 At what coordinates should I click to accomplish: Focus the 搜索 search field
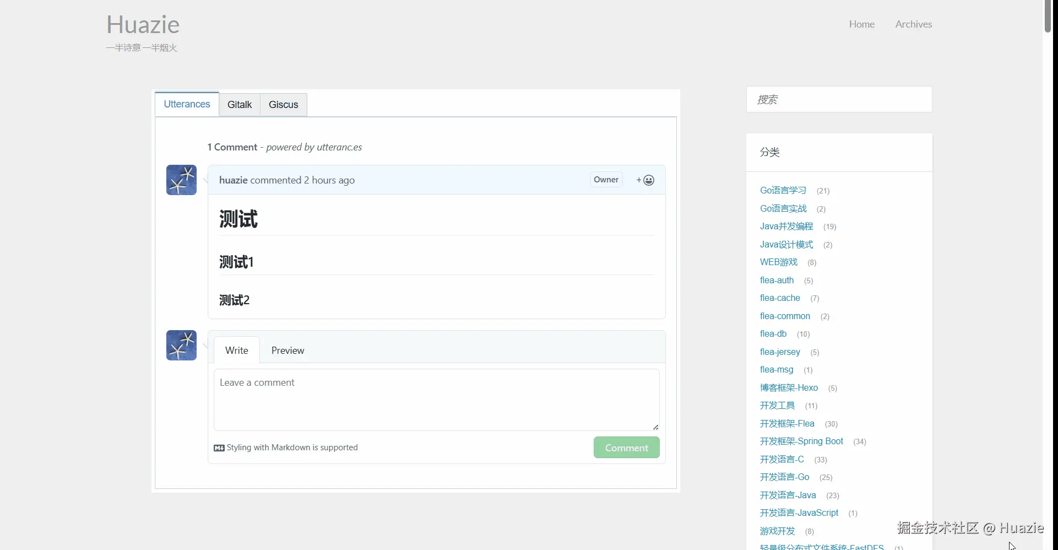click(x=839, y=100)
